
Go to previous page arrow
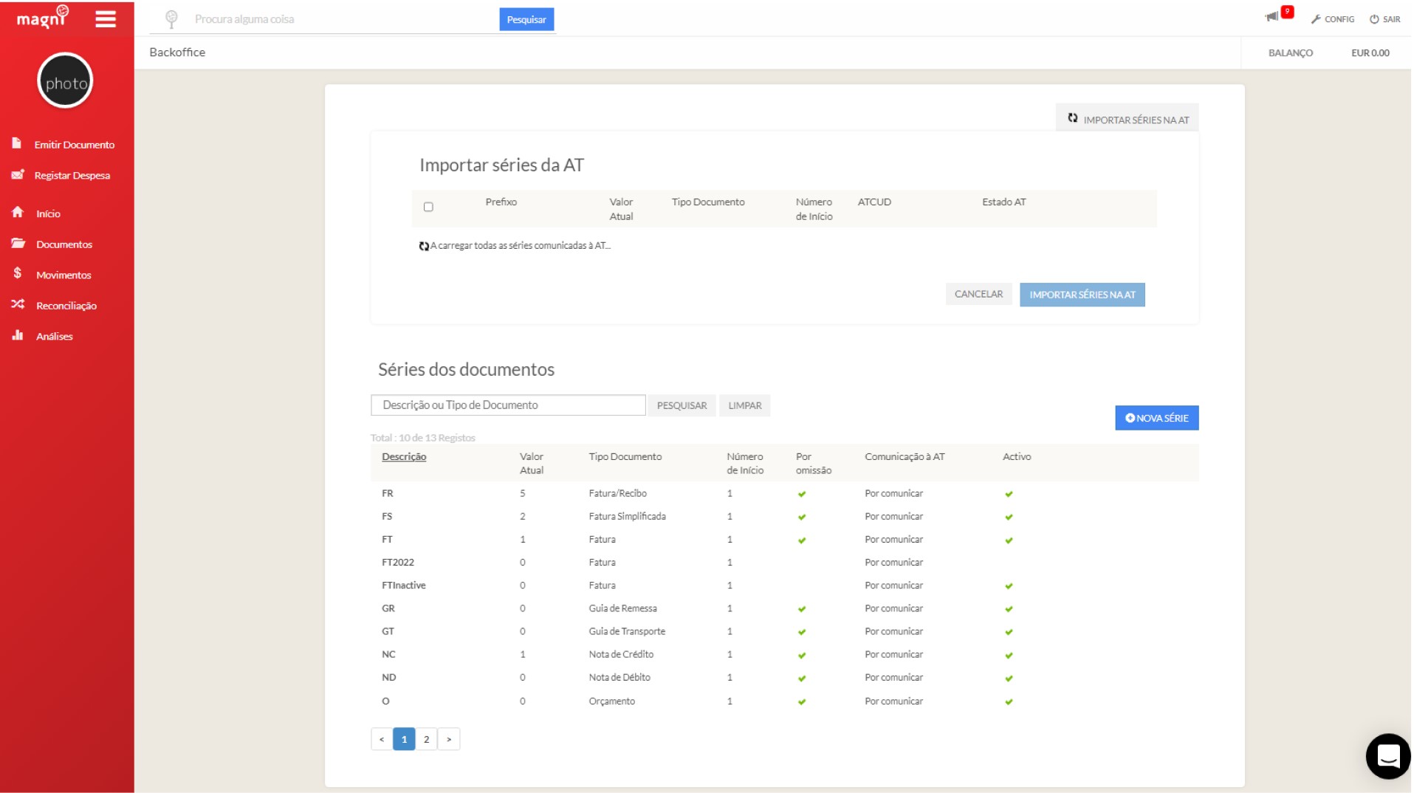tap(382, 739)
